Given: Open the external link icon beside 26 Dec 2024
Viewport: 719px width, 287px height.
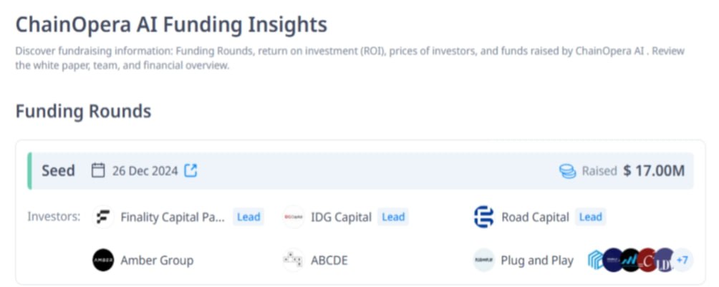Looking at the screenshot, I should (190, 171).
